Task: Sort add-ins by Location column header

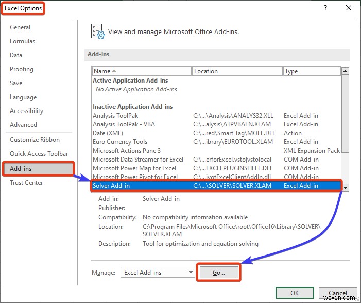Action: point(237,71)
